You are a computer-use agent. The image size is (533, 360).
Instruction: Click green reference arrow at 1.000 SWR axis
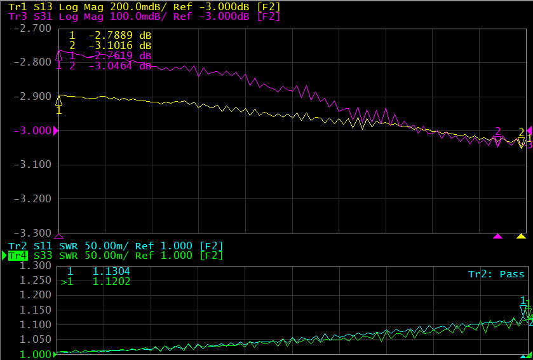(55, 355)
